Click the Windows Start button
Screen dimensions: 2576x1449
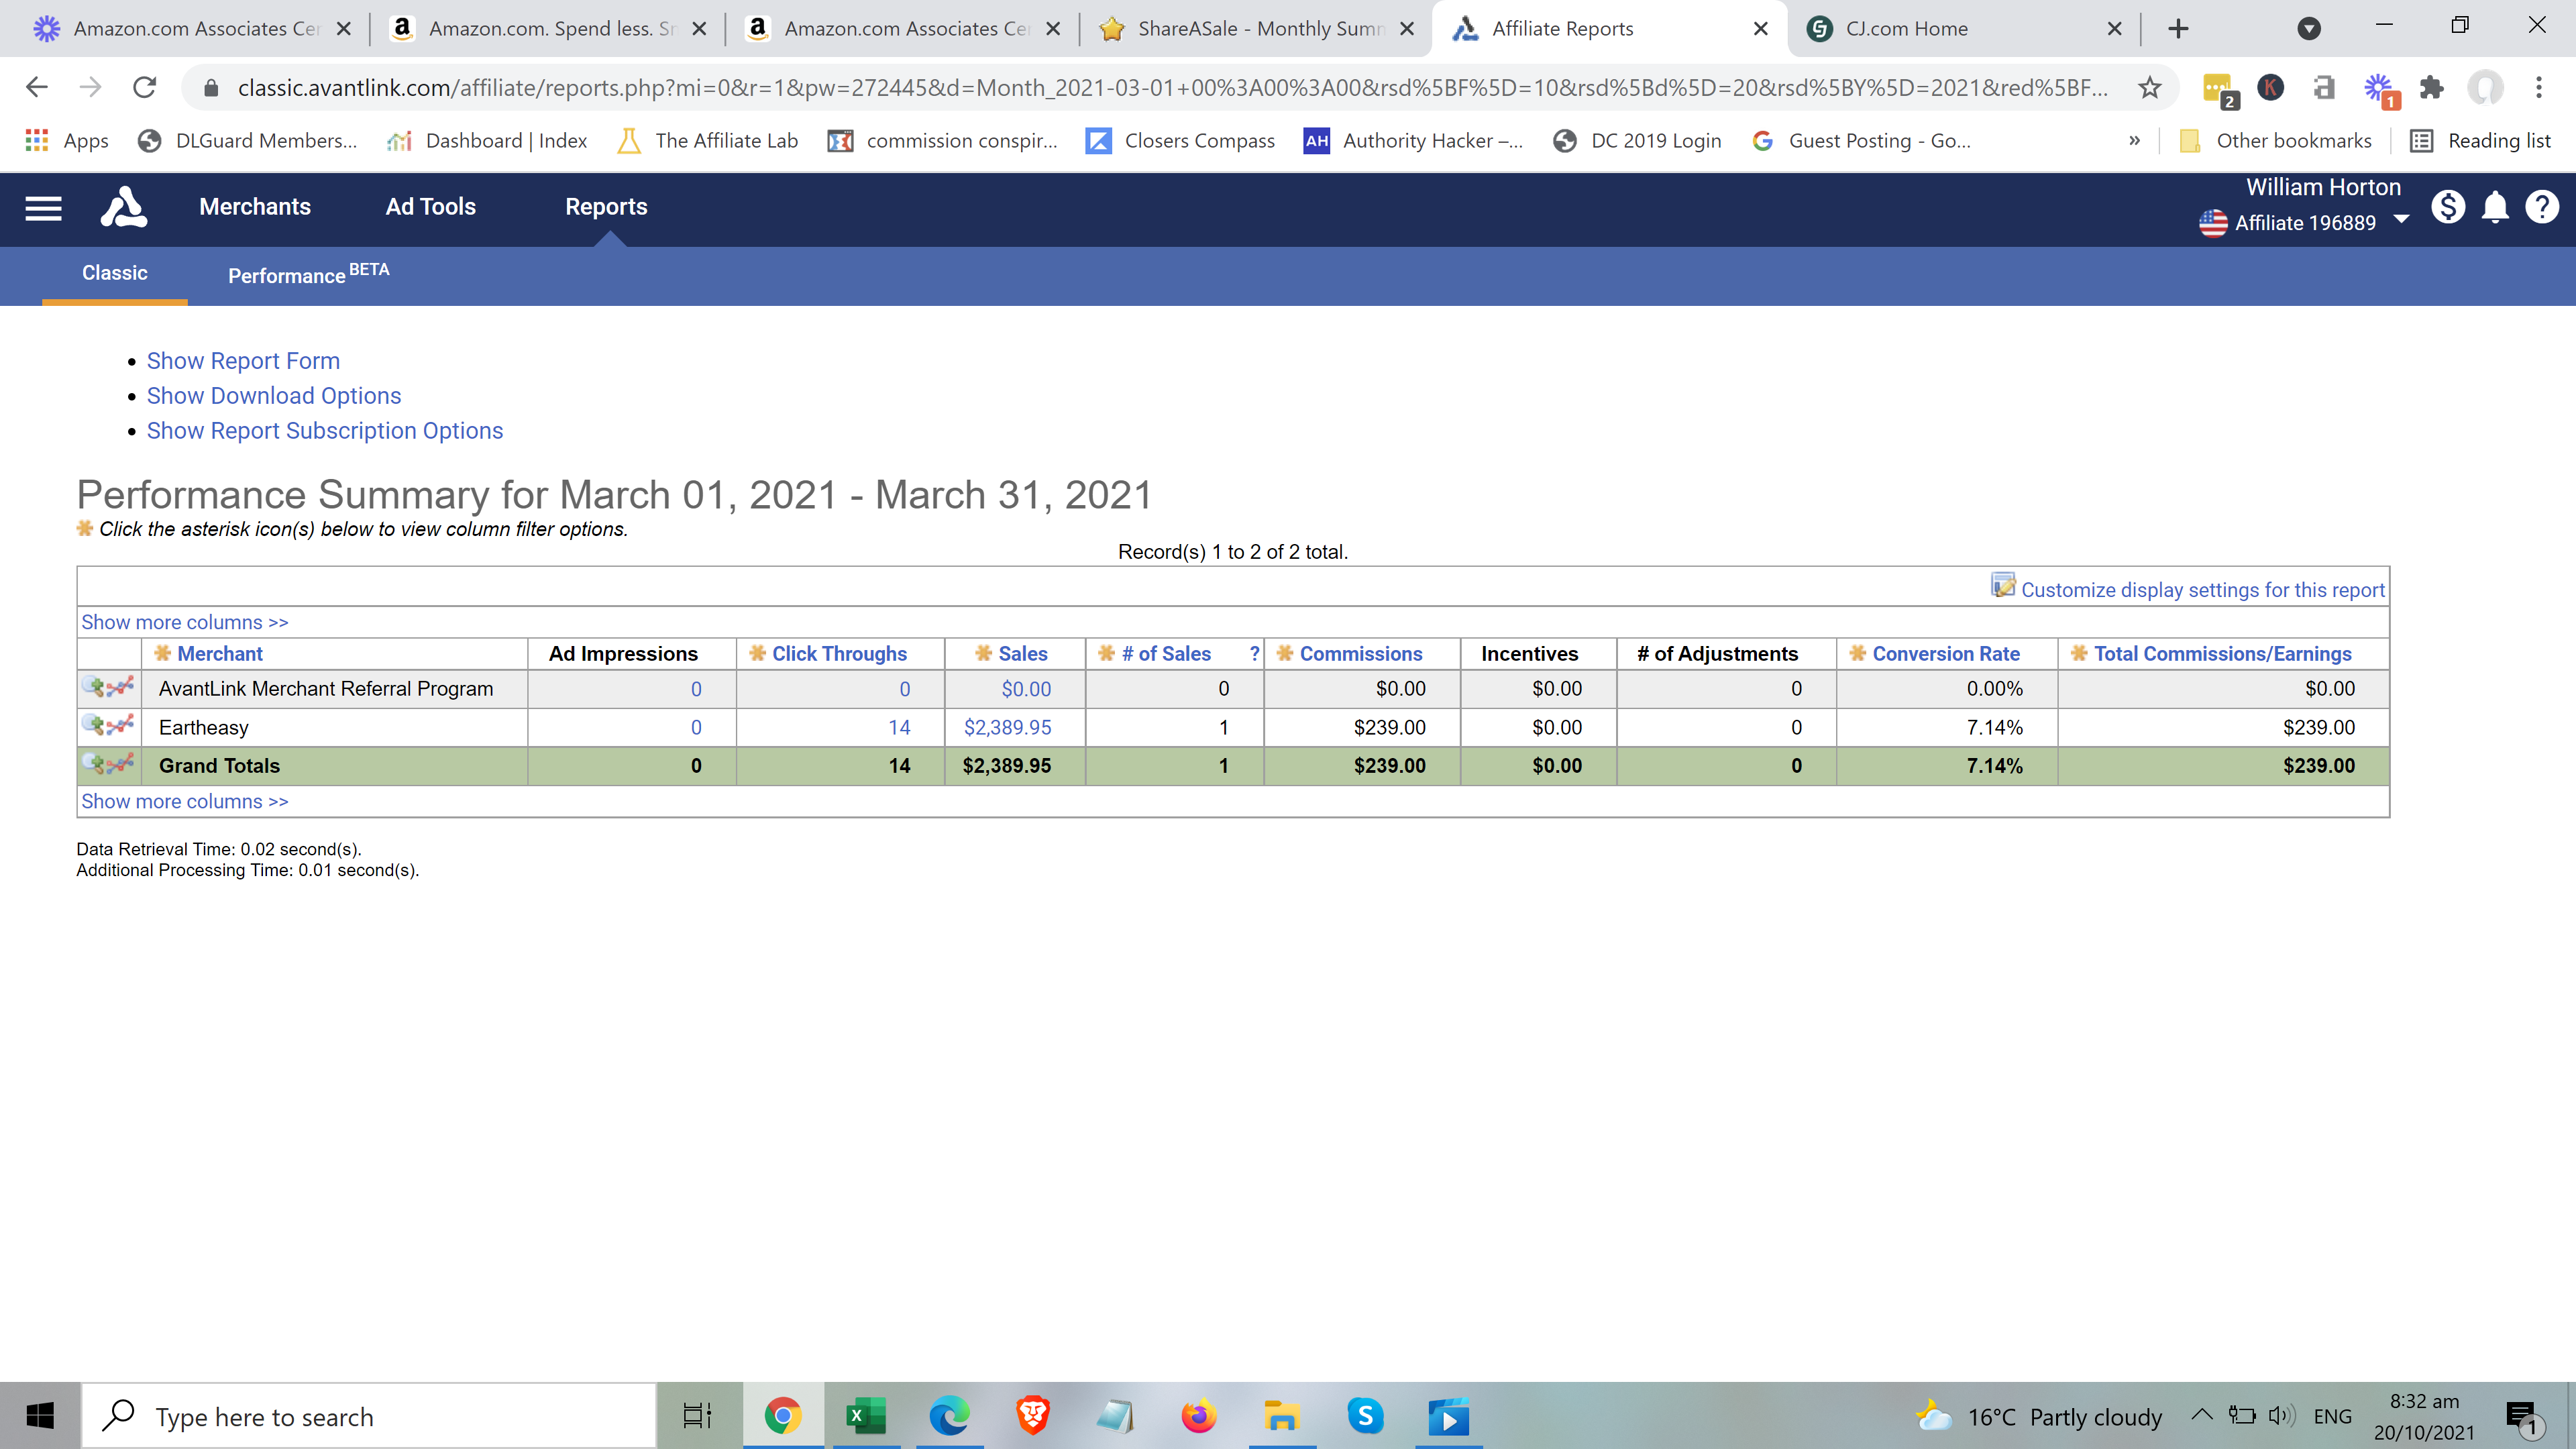click(x=40, y=1416)
